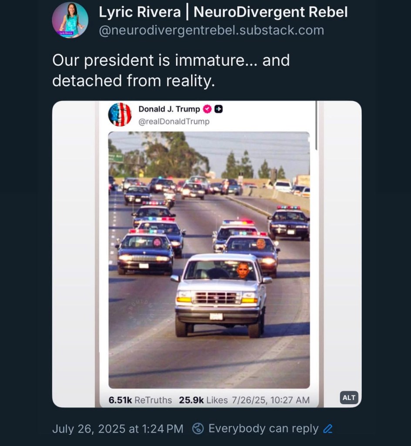Click the @realDonaldTrump handle text
The image size is (411, 446).
tap(174, 122)
